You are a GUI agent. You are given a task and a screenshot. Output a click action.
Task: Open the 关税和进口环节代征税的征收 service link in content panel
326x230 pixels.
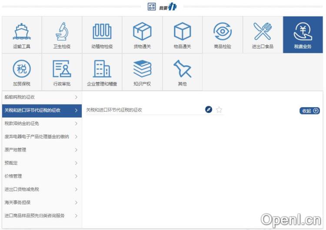(114, 110)
